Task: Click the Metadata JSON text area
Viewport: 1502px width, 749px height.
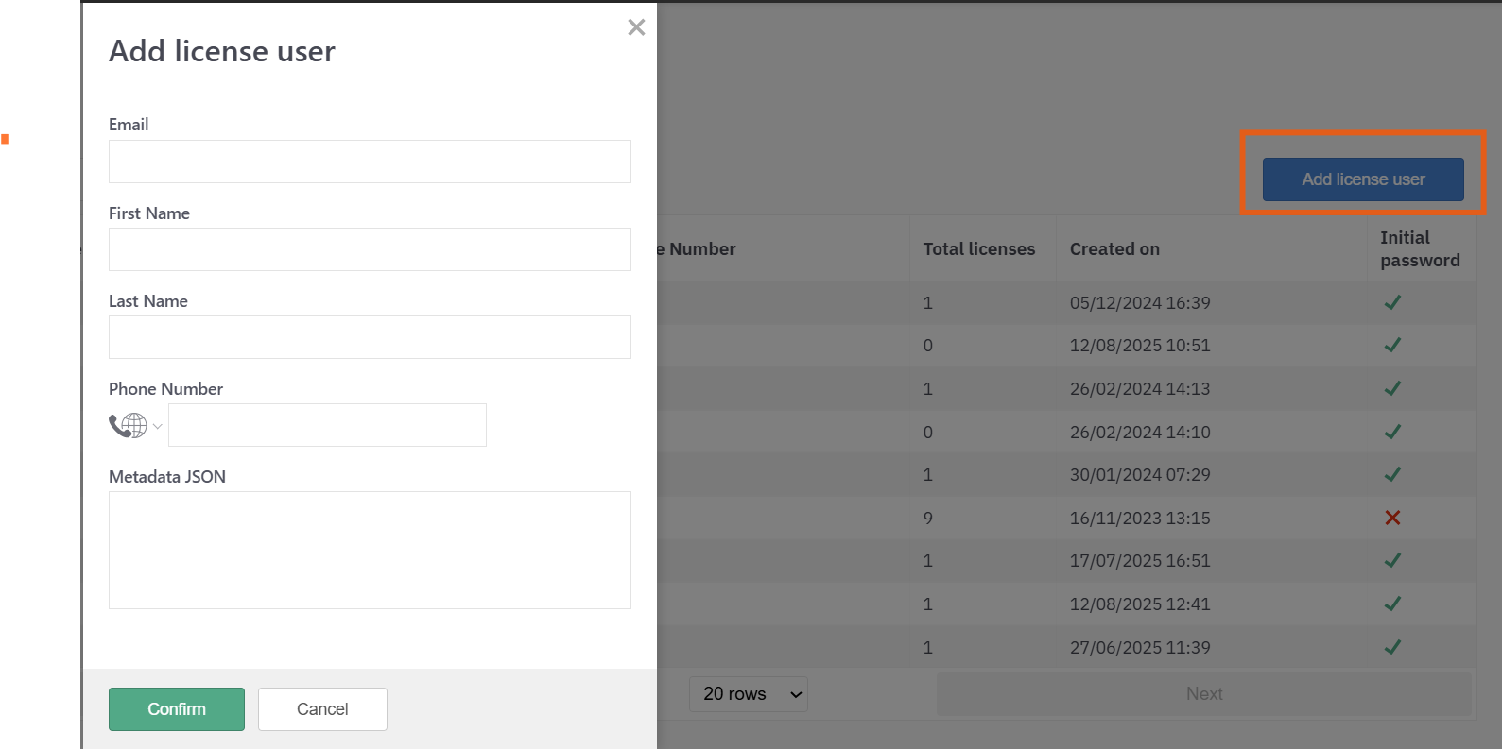Action: click(x=370, y=550)
